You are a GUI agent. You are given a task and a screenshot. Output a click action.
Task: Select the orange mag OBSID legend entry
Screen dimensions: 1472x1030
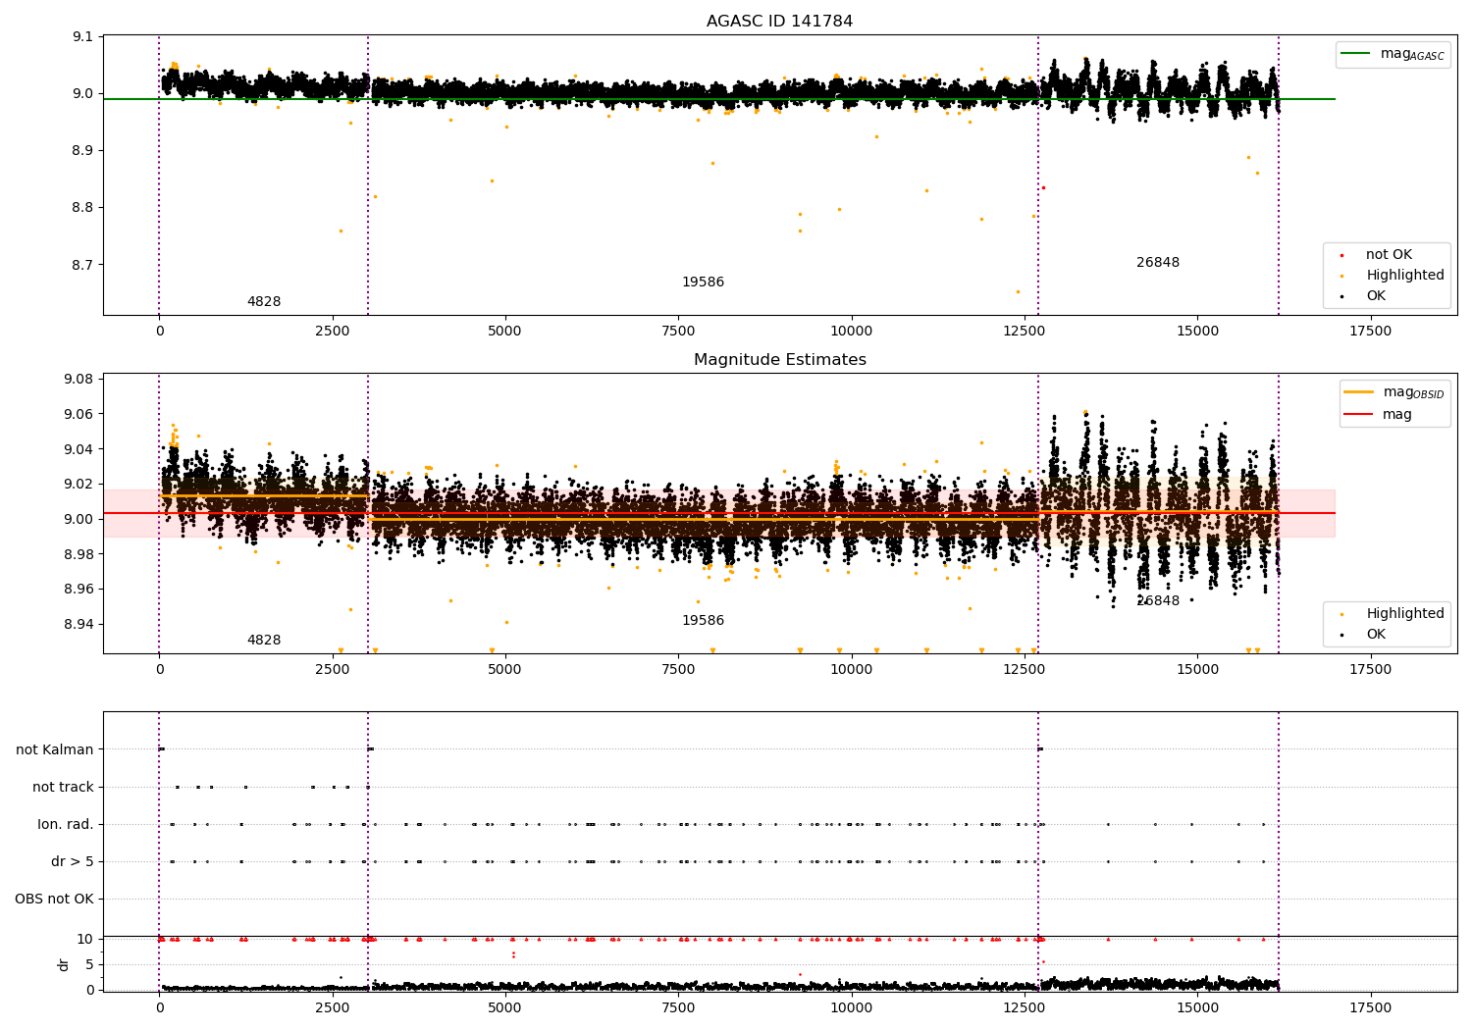pos(1393,392)
